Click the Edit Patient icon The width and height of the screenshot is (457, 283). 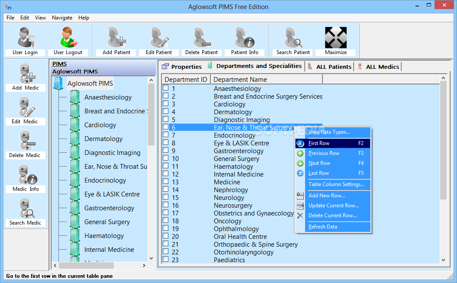point(159,37)
